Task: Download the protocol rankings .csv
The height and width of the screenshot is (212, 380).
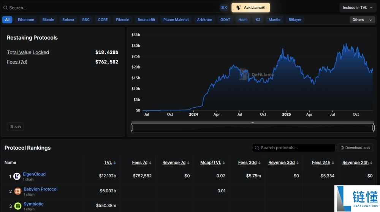Action: (x=355, y=148)
